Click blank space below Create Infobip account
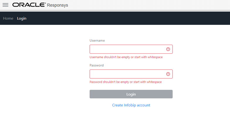Viewport: 230px width, 122px height. tap(131, 116)
